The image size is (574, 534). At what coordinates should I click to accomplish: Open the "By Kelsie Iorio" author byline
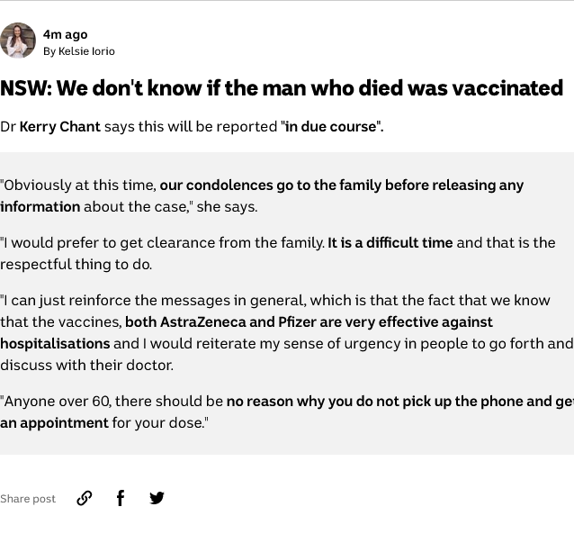79,51
